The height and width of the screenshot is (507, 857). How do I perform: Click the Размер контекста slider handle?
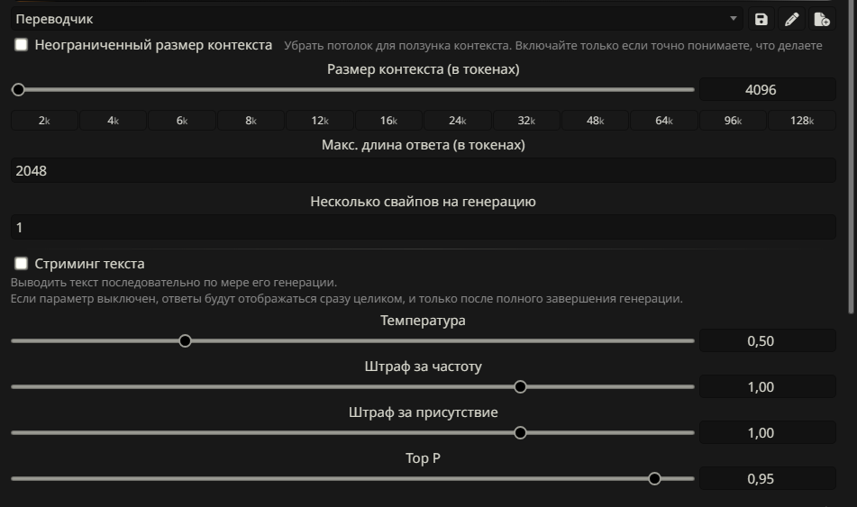point(18,89)
